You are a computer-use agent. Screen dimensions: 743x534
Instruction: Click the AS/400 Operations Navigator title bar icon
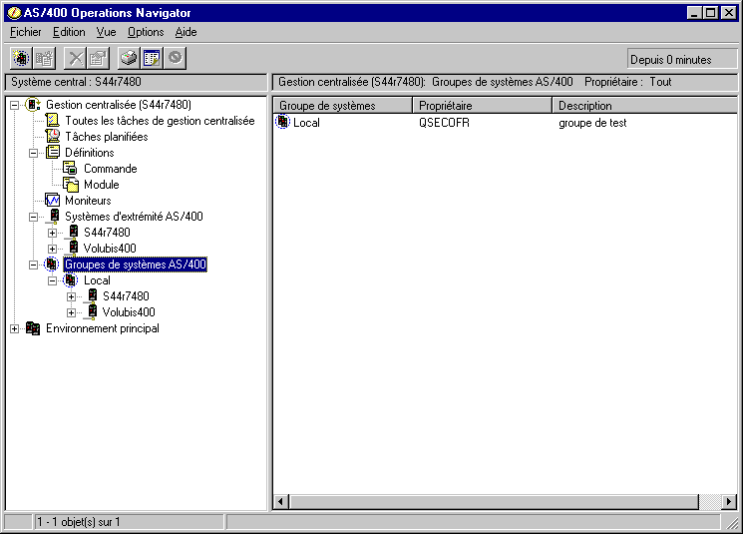tap(14, 13)
